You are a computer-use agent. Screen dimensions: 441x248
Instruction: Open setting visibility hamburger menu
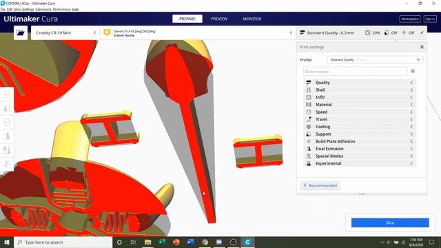tap(413, 71)
